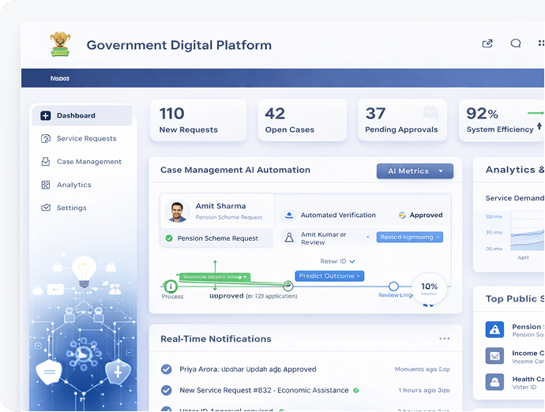Open Settings from the sidebar
Screen dimensions: 545x412
81,208
